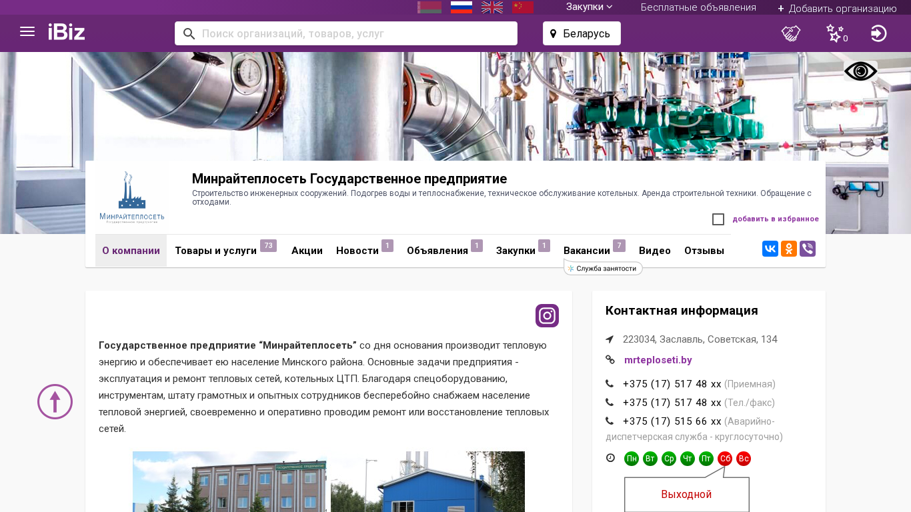Screen dimensions: 911x512
Task: Switch to the Акции tab
Action: (x=307, y=251)
